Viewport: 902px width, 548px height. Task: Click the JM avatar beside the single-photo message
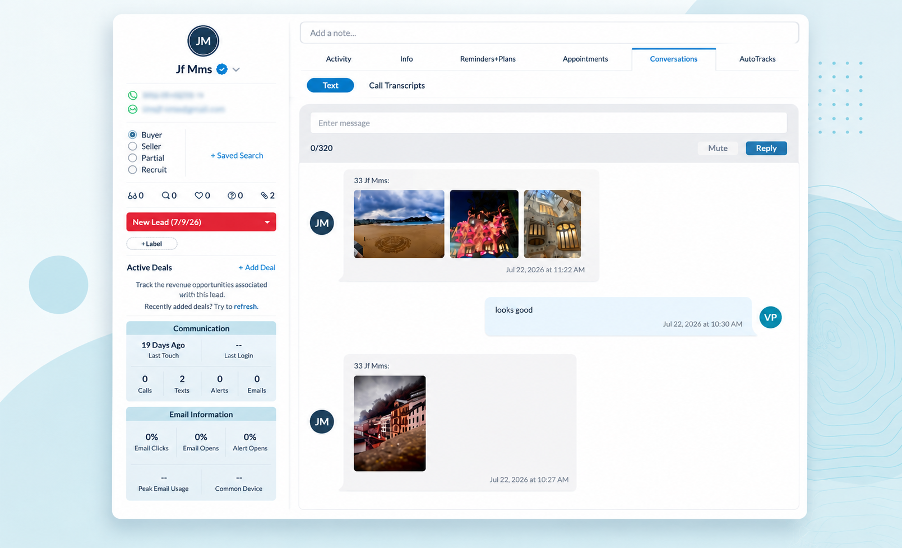click(322, 421)
